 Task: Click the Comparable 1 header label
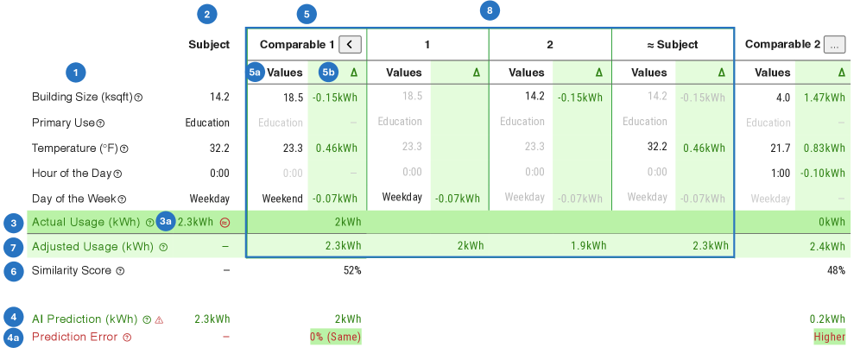tap(294, 44)
